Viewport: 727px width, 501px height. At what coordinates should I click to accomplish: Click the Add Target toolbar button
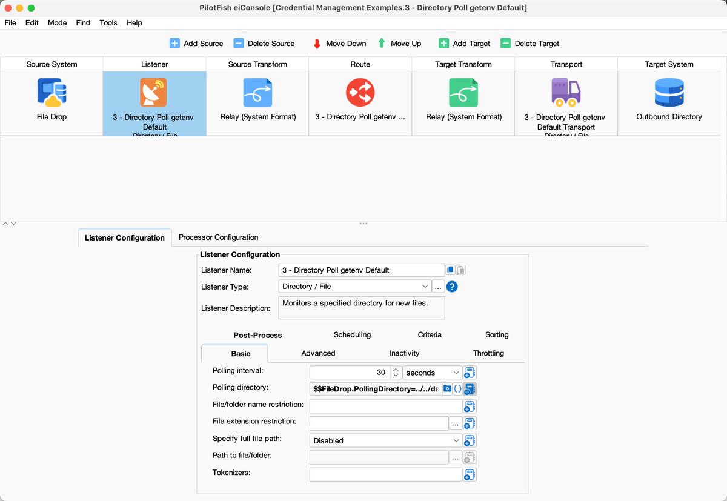(465, 44)
